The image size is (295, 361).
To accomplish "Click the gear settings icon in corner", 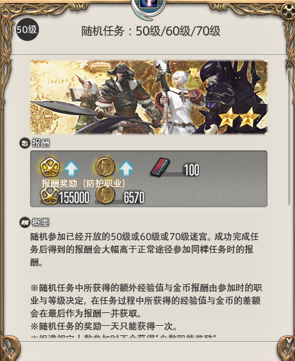I will point(289,11).
